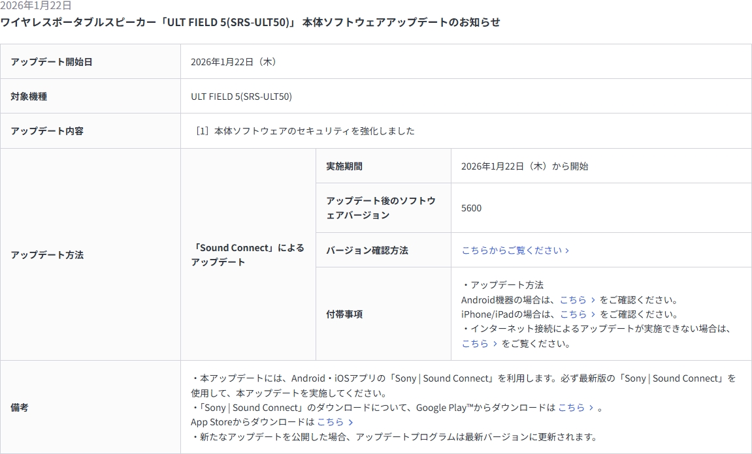Open the iPhone/iPad update method こちら link

[x=573, y=314]
